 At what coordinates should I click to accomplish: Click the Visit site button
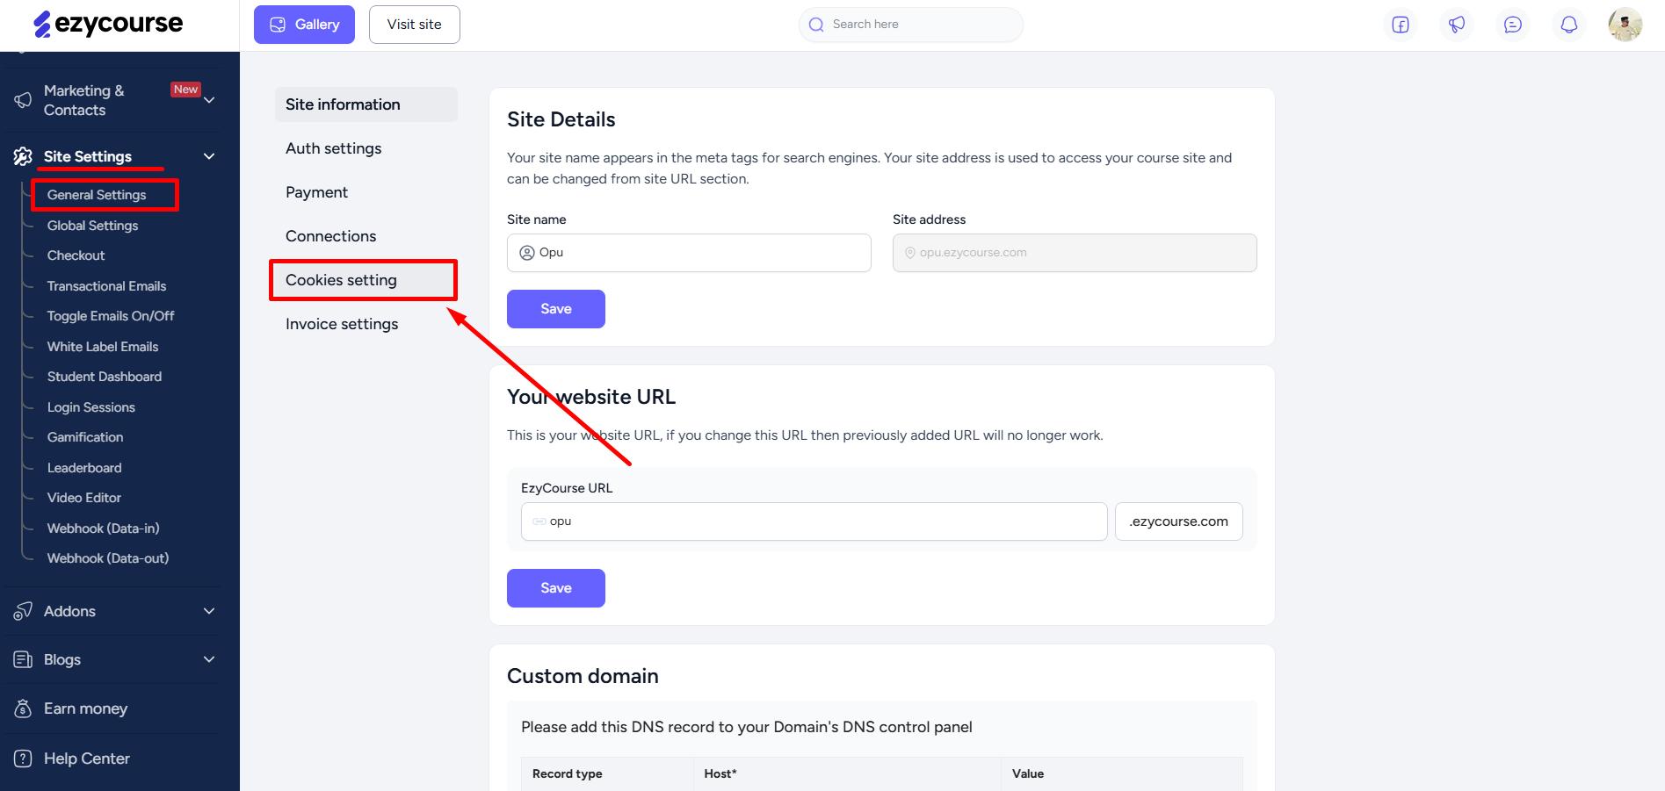tap(415, 25)
